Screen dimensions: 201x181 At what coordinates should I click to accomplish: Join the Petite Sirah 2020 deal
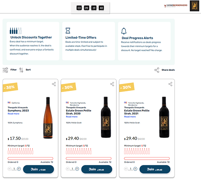point(97,169)
